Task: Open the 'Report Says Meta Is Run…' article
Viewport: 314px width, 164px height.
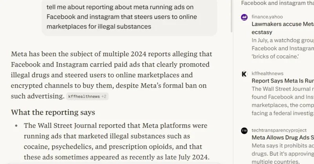Action: click(283, 81)
